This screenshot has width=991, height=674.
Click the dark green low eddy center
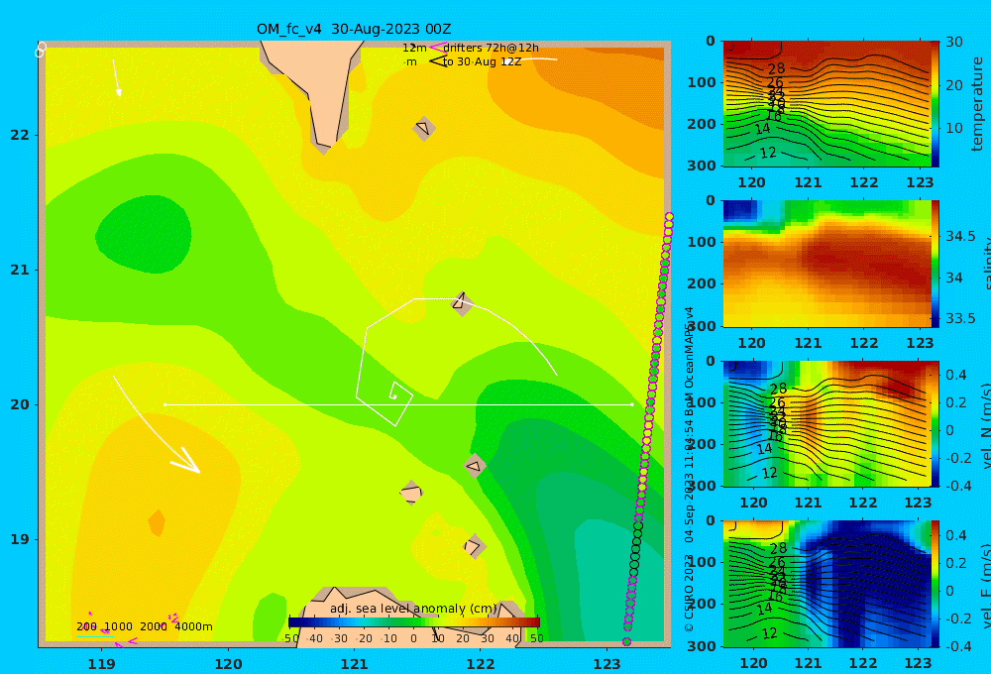144,234
